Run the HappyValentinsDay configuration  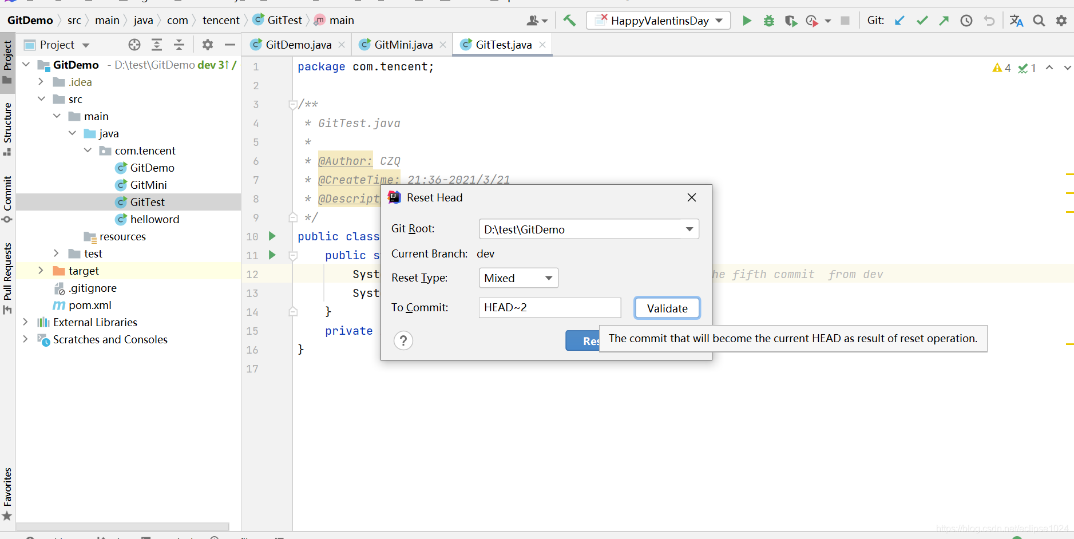(x=747, y=21)
